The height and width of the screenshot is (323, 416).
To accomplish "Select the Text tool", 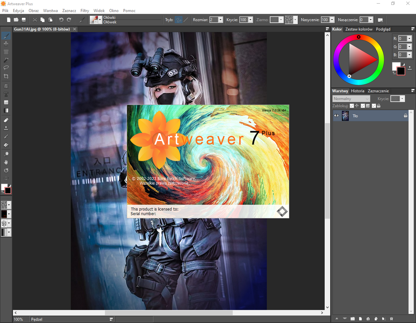I will tap(6, 94).
